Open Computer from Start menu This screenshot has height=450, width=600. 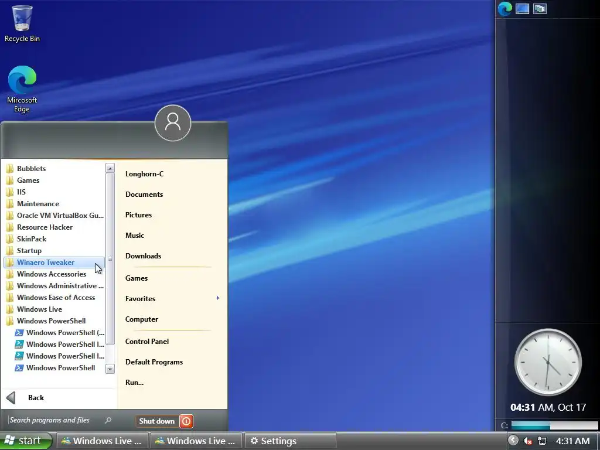(x=142, y=319)
